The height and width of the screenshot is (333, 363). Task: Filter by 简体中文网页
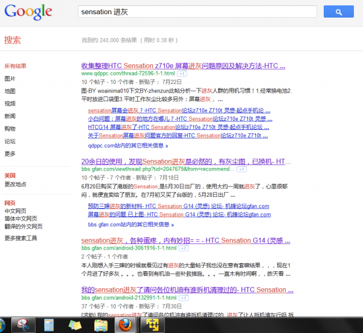click(20, 218)
